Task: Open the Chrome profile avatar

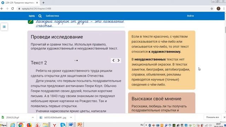Action: [219, 8]
